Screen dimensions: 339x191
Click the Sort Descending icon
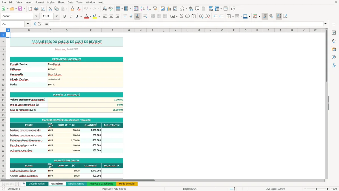tap(149, 9)
